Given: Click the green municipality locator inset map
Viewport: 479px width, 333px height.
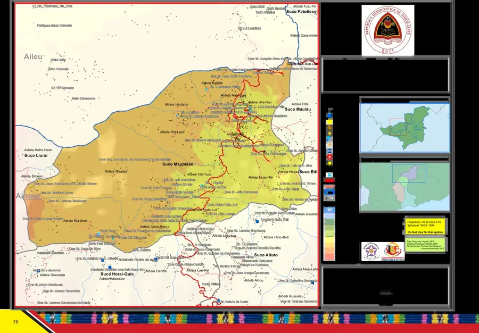Looking at the screenshot, I should (x=405, y=128).
